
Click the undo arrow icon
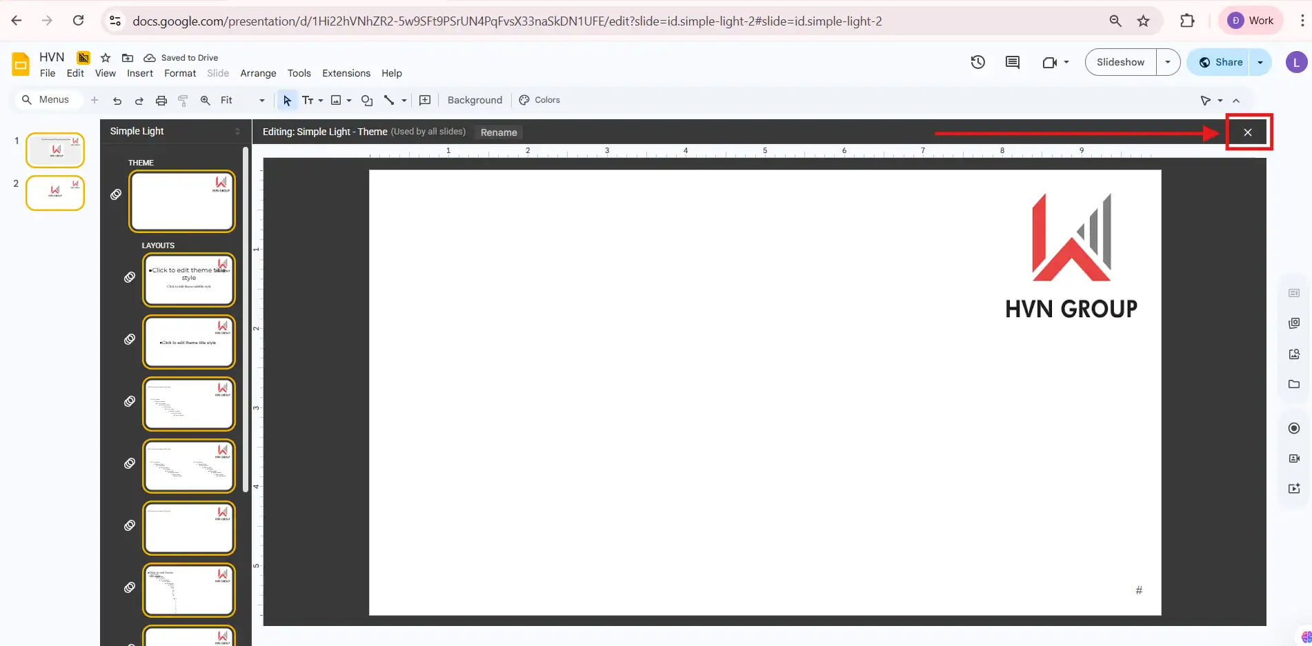click(117, 101)
